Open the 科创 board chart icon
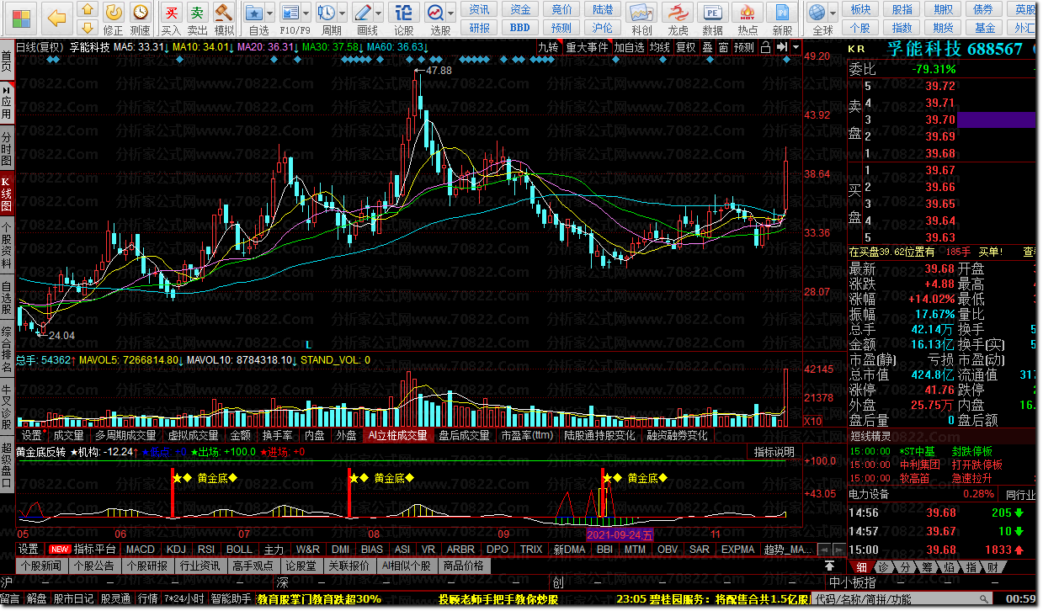Screen dimensions: 1043x611 click(x=642, y=13)
